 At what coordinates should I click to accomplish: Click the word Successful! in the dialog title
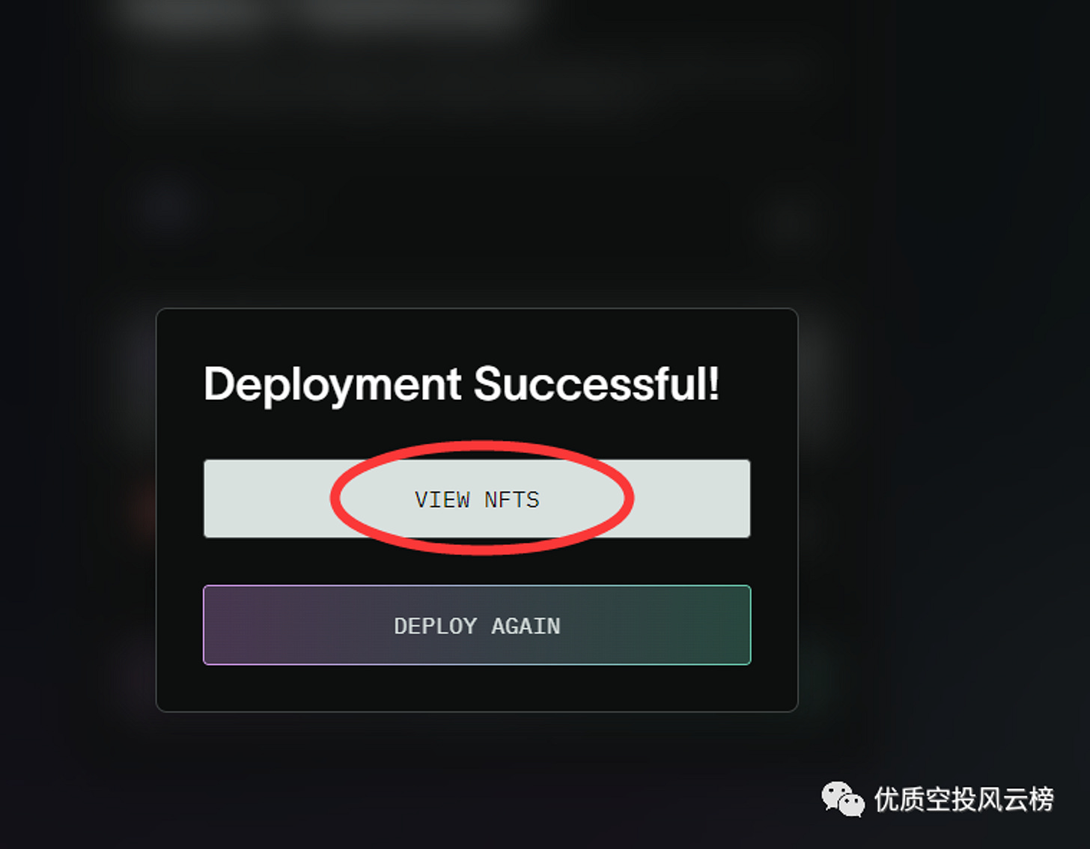(x=597, y=384)
